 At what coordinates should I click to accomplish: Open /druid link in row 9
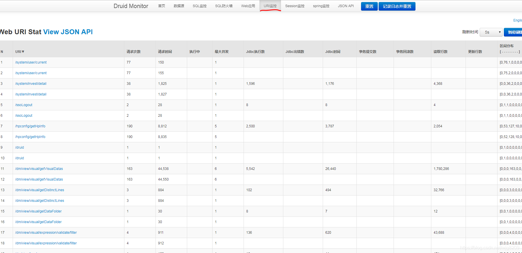click(x=20, y=147)
